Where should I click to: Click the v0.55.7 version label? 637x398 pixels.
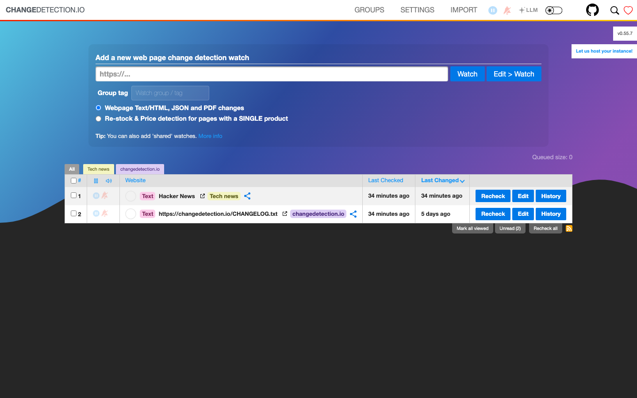[x=625, y=34]
